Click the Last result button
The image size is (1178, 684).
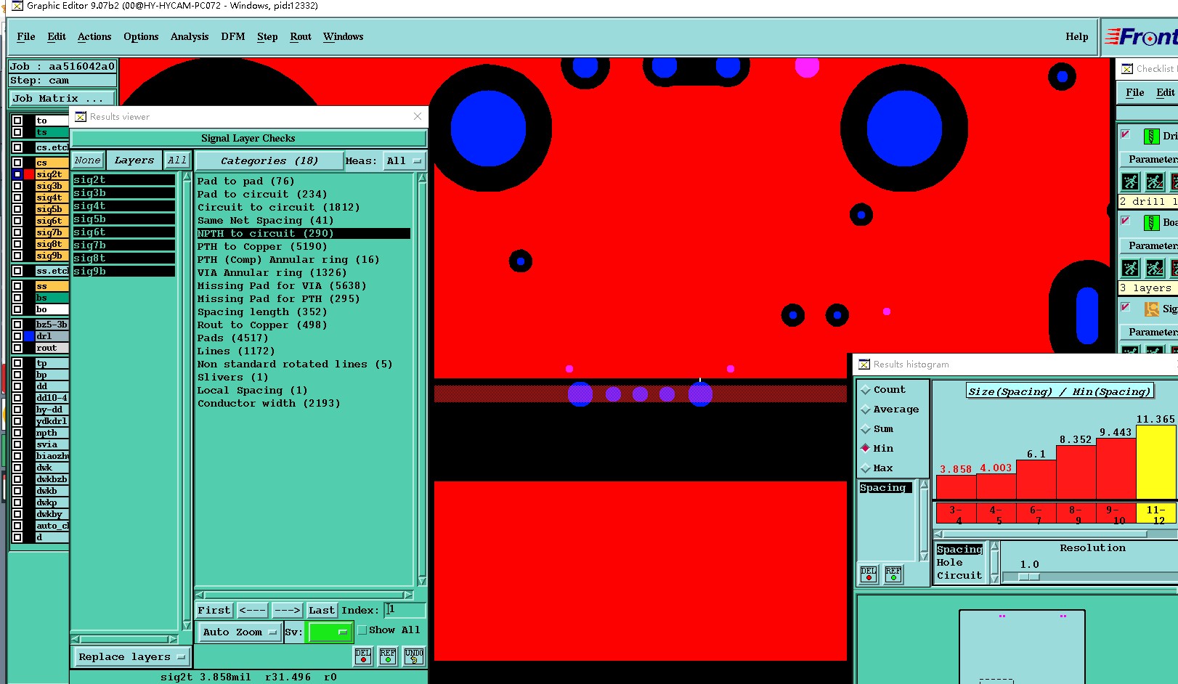tap(322, 611)
